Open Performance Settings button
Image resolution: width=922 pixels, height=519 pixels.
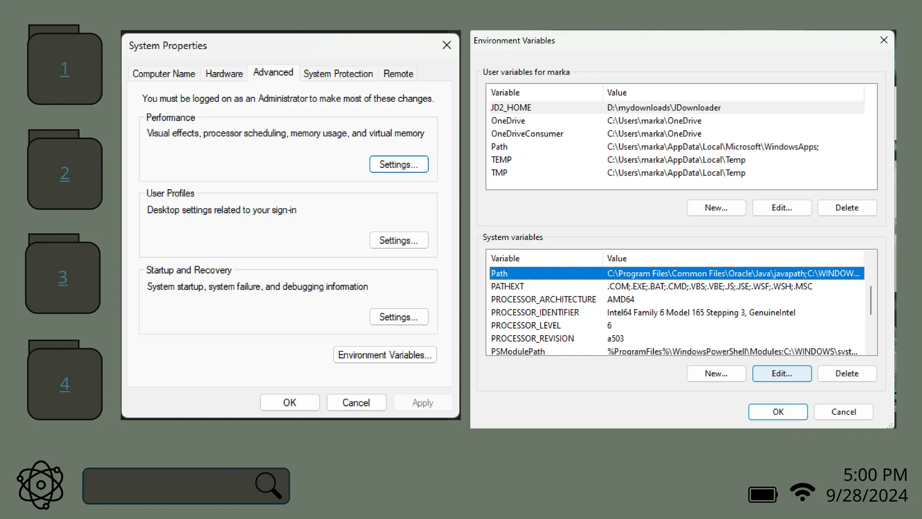[x=398, y=164]
